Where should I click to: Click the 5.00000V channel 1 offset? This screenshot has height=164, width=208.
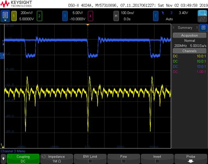click(27, 19)
